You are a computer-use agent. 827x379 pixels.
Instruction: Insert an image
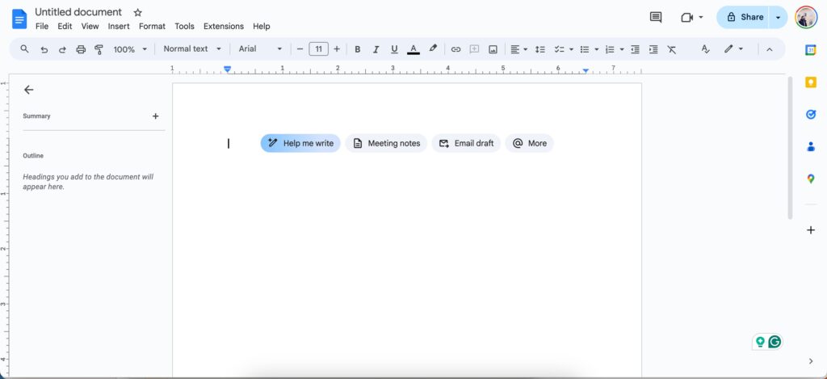tap(493, 49)
